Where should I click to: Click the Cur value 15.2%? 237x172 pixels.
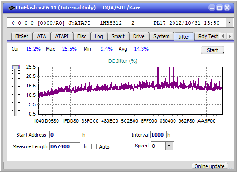tap(34, 49)
